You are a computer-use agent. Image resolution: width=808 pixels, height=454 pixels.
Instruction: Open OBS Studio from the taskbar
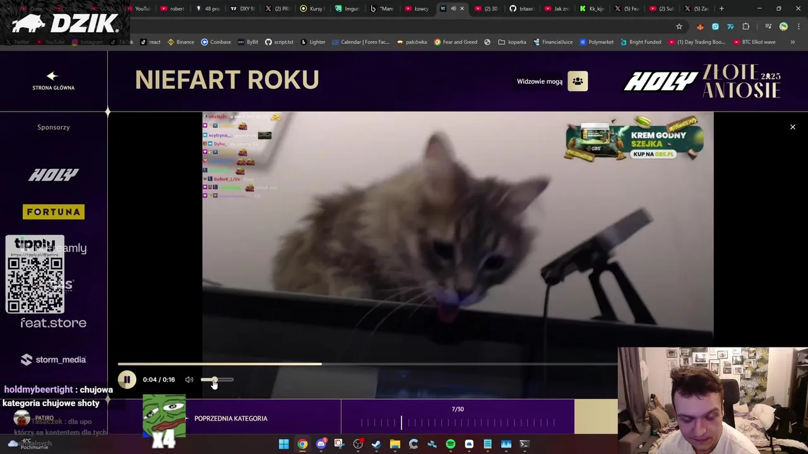pos(358,444)
